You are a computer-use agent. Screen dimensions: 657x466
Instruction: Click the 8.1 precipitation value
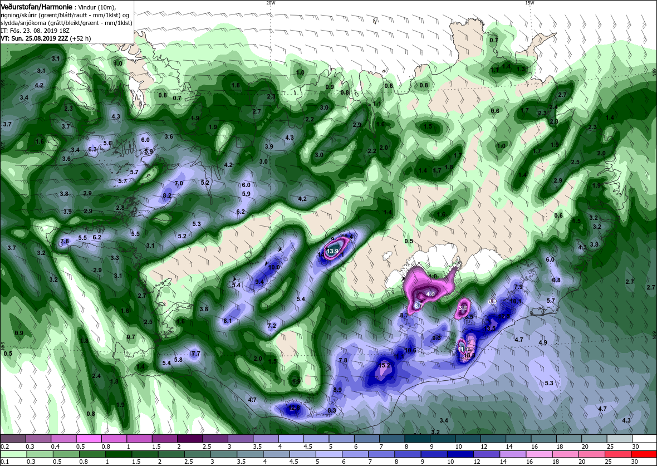228,321
